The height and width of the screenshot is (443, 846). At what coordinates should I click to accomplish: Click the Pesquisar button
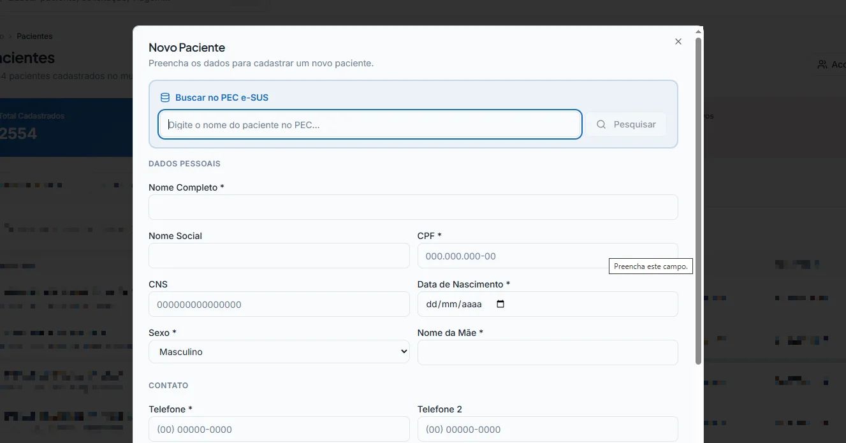coord(626,124)
